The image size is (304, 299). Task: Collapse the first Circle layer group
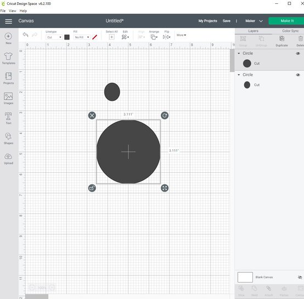[x=239, y=53]
